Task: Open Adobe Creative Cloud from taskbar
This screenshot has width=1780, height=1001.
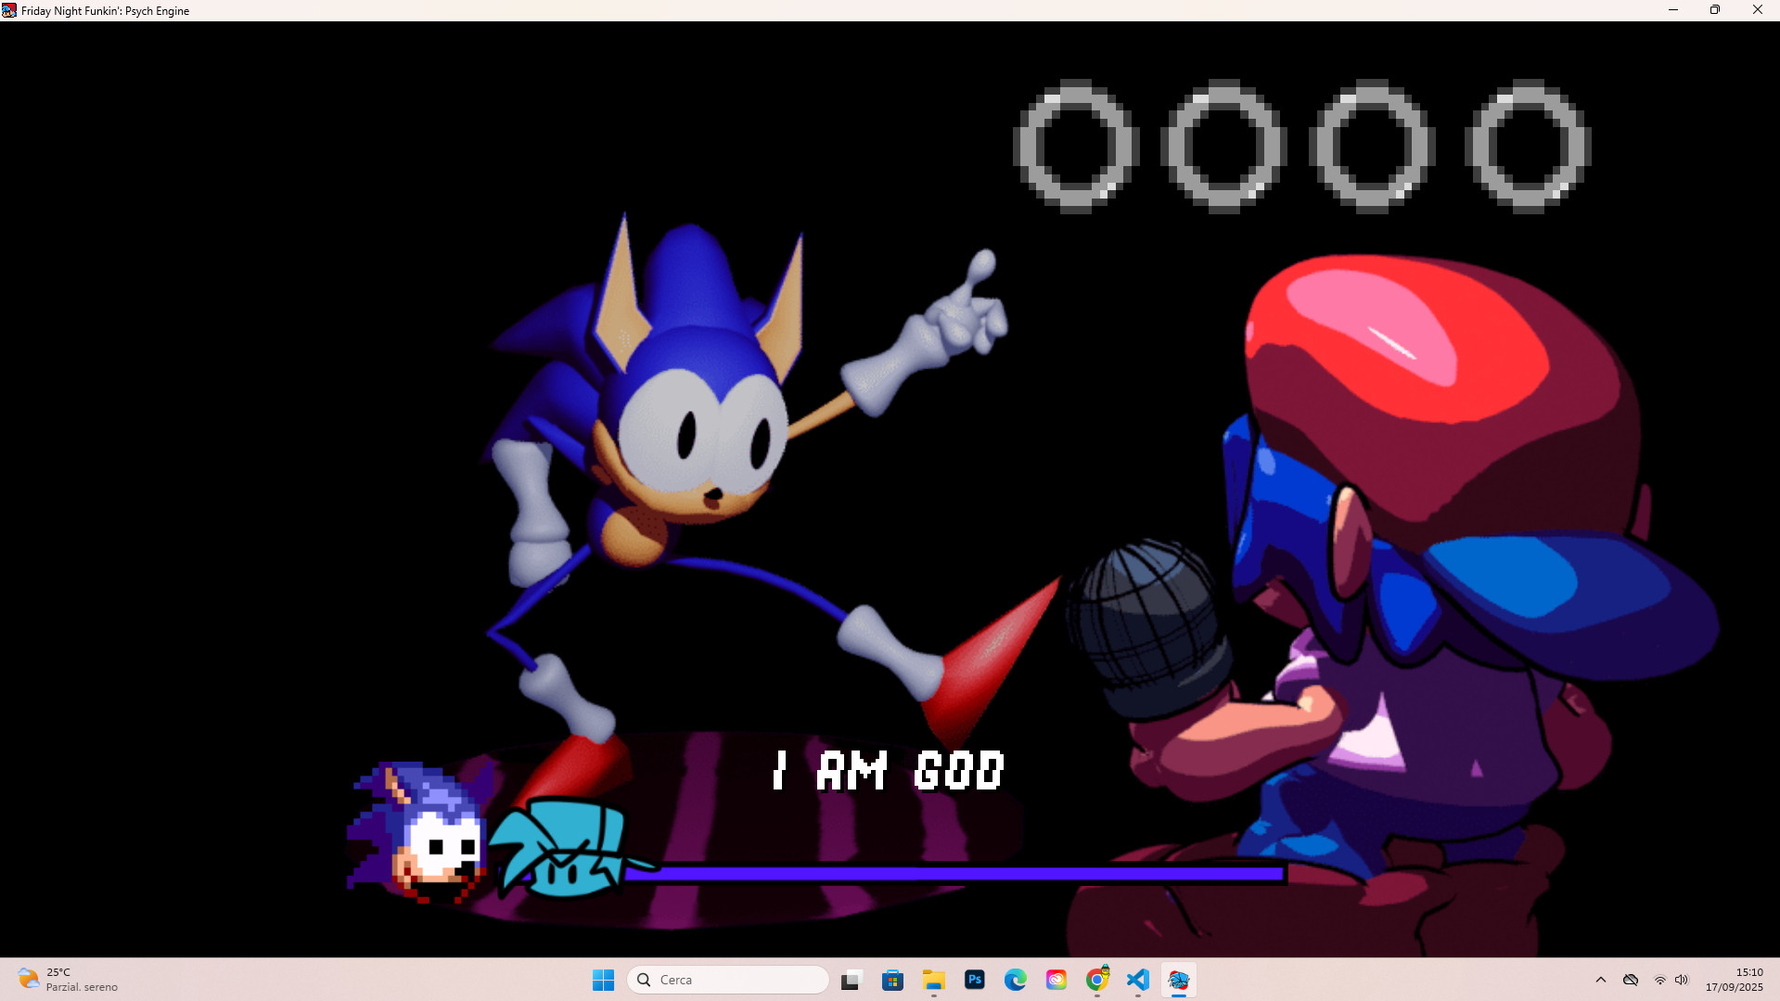Action: click(1056, 980)
